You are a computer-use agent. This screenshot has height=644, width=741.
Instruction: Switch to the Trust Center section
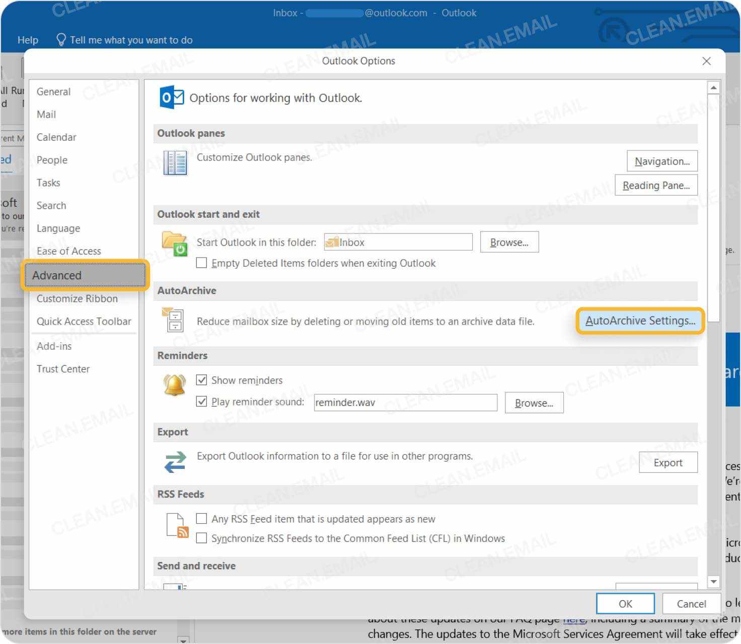tap(63, 369)
